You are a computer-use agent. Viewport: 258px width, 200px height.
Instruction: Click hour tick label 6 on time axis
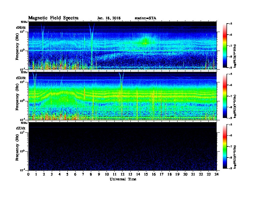coord(75,175)
